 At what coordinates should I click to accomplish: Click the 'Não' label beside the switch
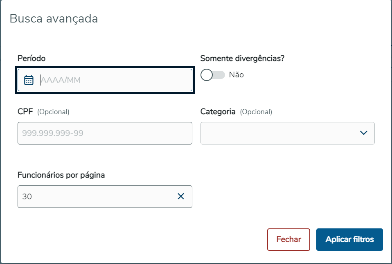coord(237,75)
